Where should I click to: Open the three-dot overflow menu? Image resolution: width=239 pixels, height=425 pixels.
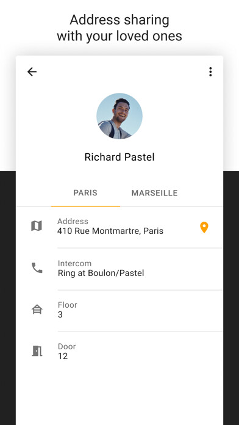coord(210,72)
